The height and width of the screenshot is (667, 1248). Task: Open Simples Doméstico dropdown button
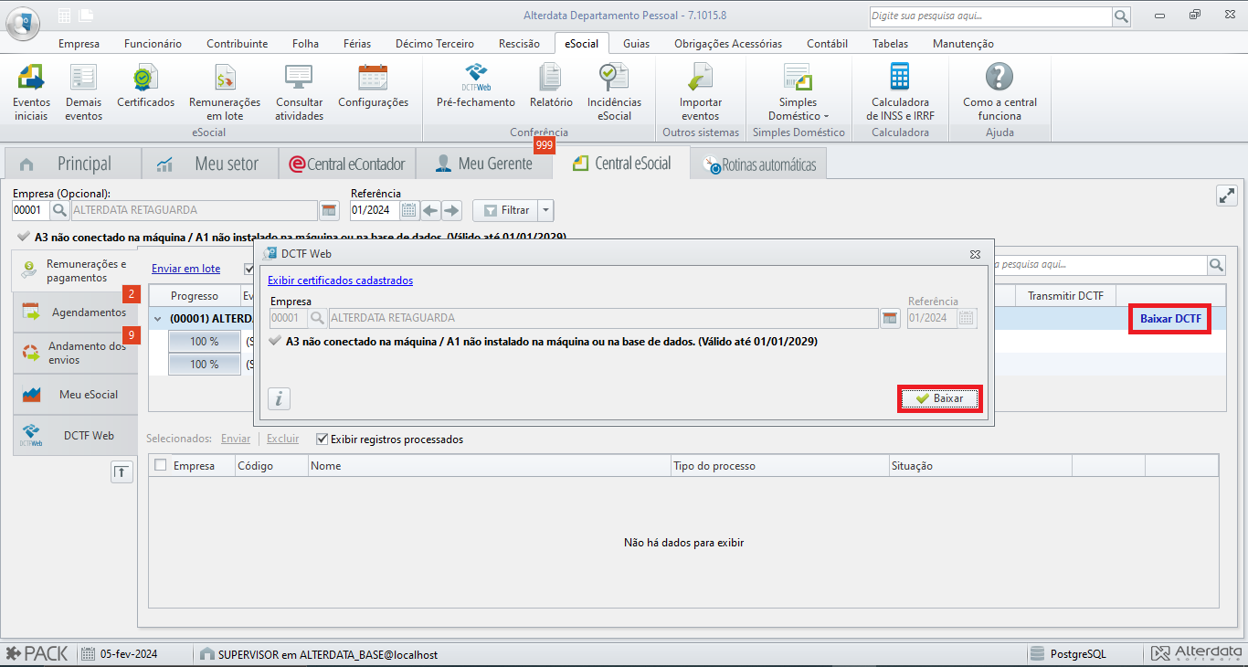tap(799, 92)
